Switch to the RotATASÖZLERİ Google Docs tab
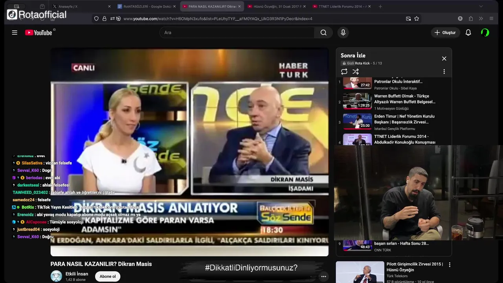This screenshot has height=283, width=503. tap(147, 6)
